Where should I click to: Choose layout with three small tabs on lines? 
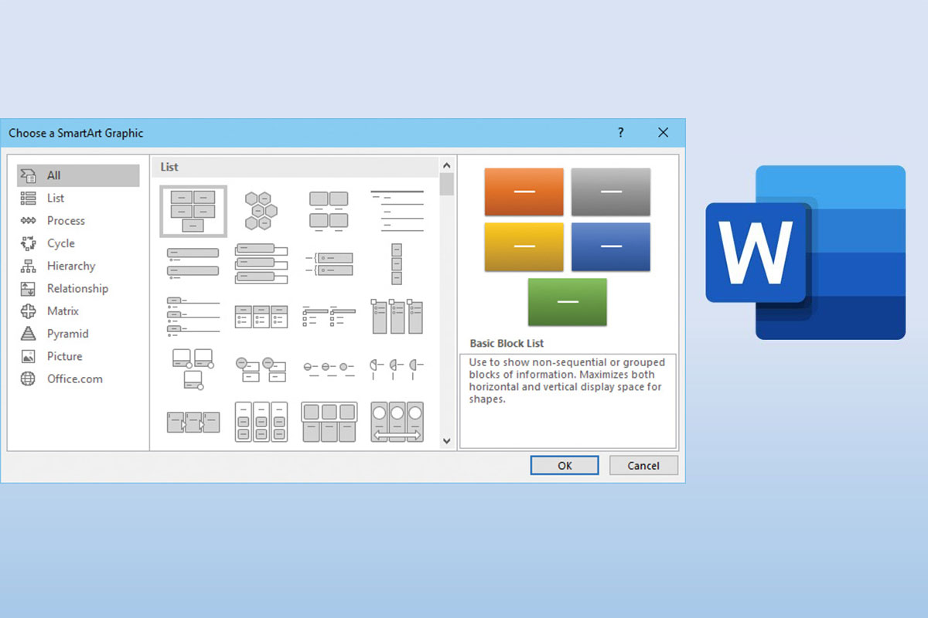(193, 316)
